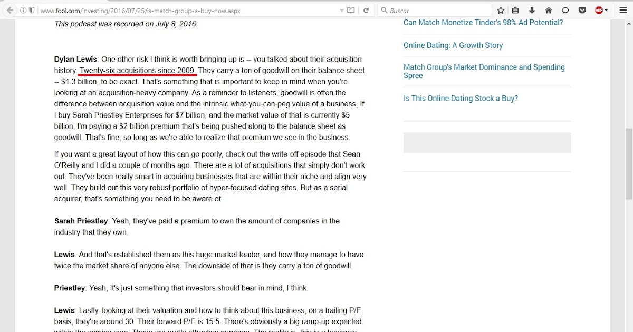Expand URL history dropdown arrow
This screenshot has width=633, height=332.
pos(342,11)
